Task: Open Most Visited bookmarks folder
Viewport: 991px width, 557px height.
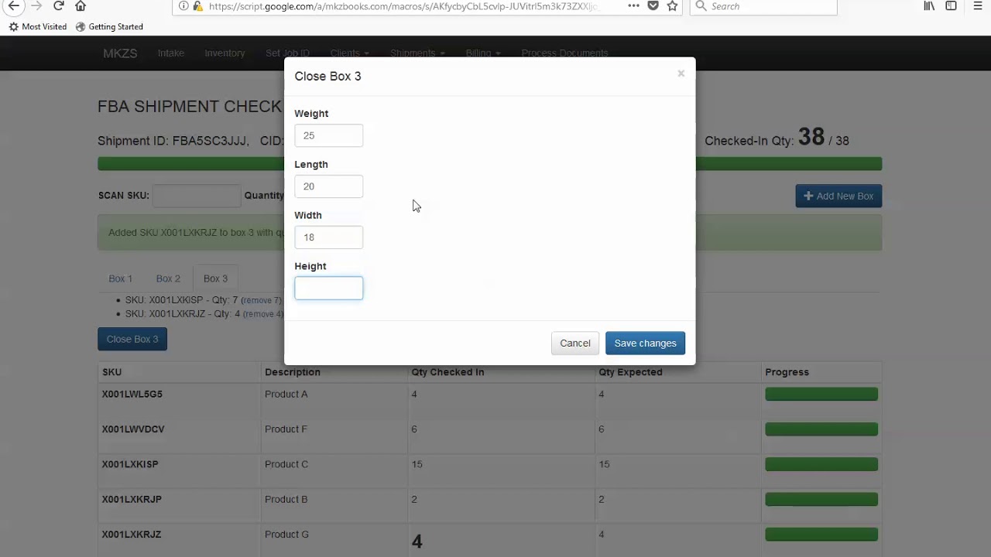Action: point(37,26)
